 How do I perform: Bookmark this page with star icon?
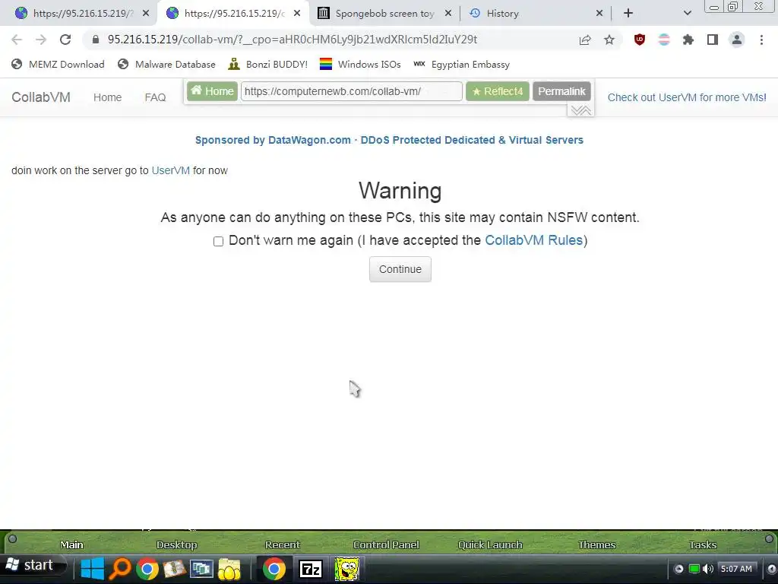pyautogui.click(x=609, y=40)
